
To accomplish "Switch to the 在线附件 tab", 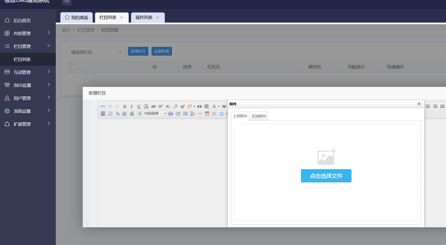I will tap(259, 116).
